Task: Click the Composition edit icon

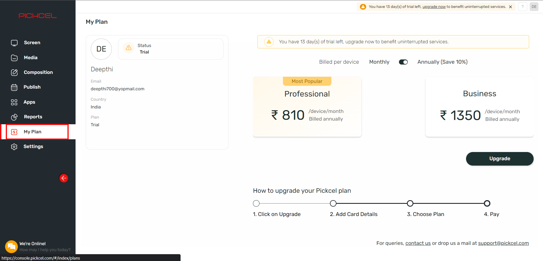Action: (x=14, y=72)
